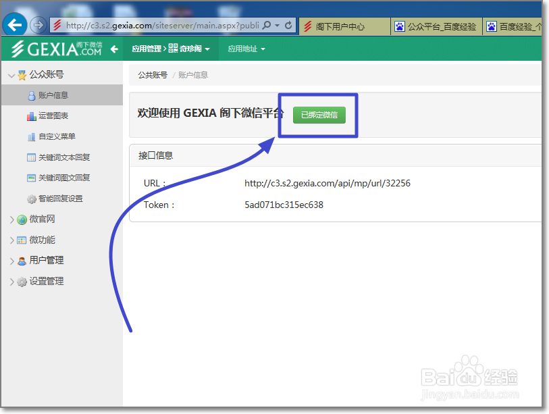
Task: Open 自定义菜单 in the sidebar
Action: coord(57,136)
